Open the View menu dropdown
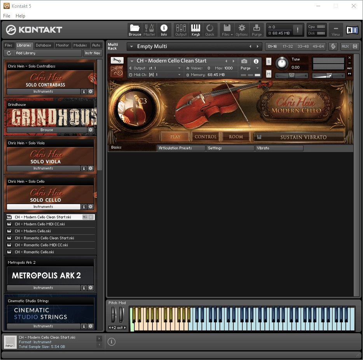The image size is (363, 360). tap(335, 30)
